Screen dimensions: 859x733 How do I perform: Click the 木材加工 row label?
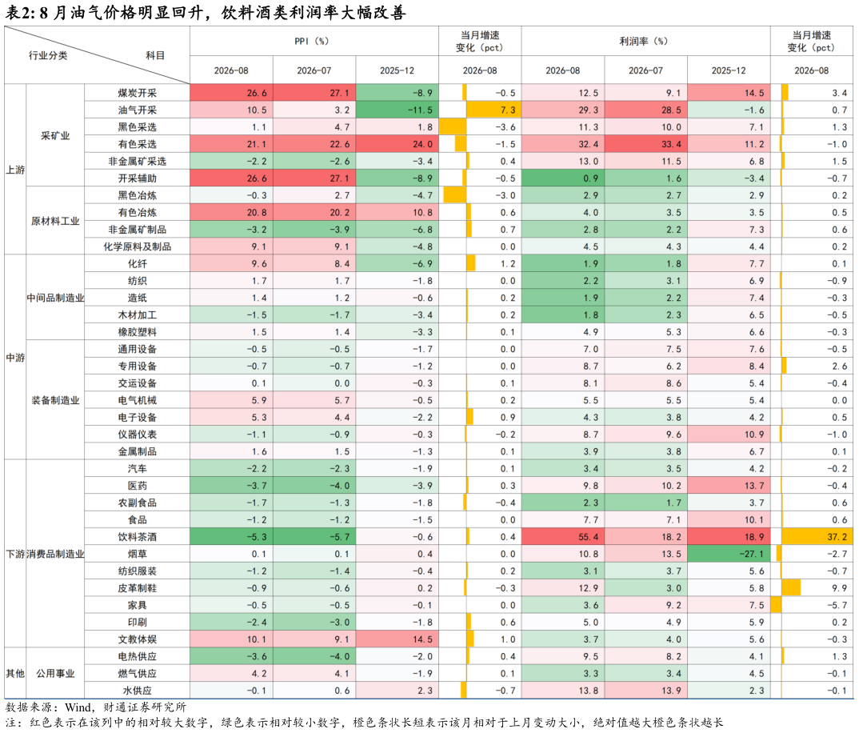138,314
